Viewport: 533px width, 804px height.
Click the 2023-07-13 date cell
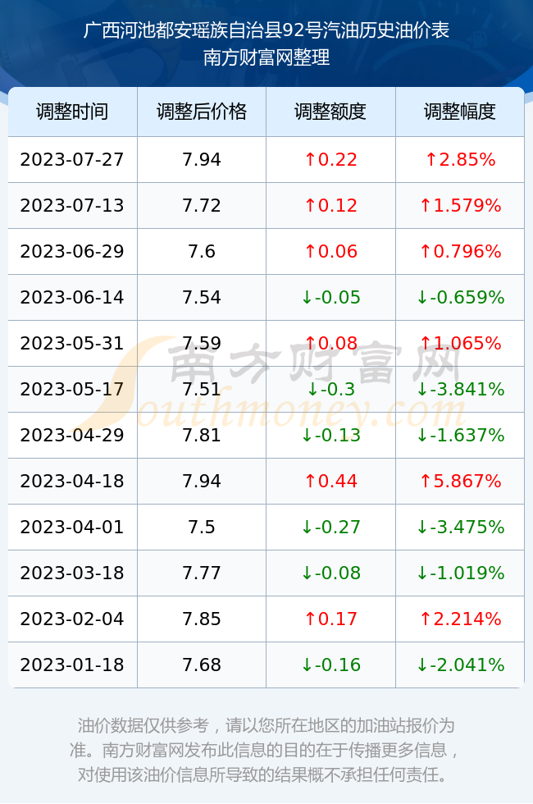point(72,206)
